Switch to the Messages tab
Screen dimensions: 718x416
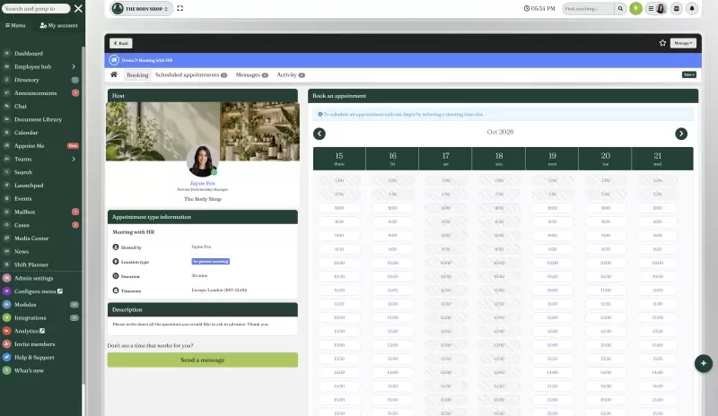[252, 75]
